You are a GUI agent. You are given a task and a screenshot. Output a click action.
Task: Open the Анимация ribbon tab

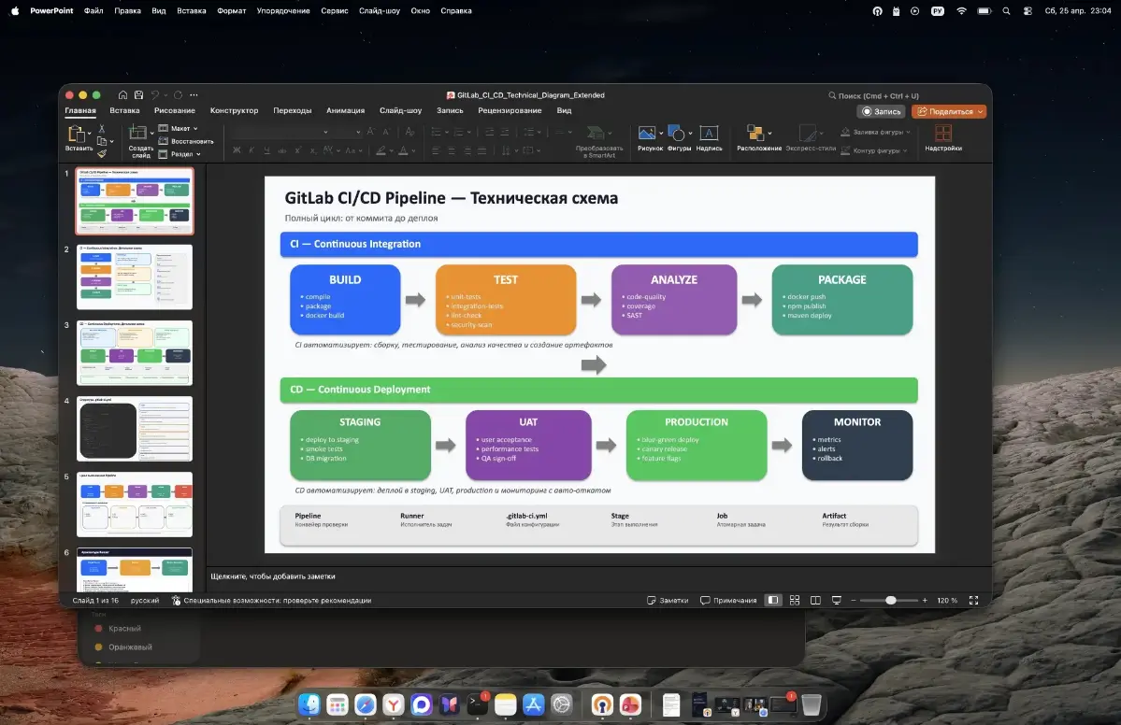click(345, 111)
